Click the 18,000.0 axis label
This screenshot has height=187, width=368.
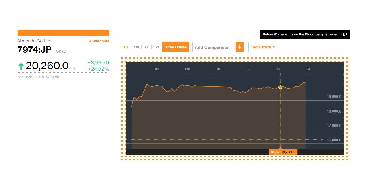[x=334, y=111]
